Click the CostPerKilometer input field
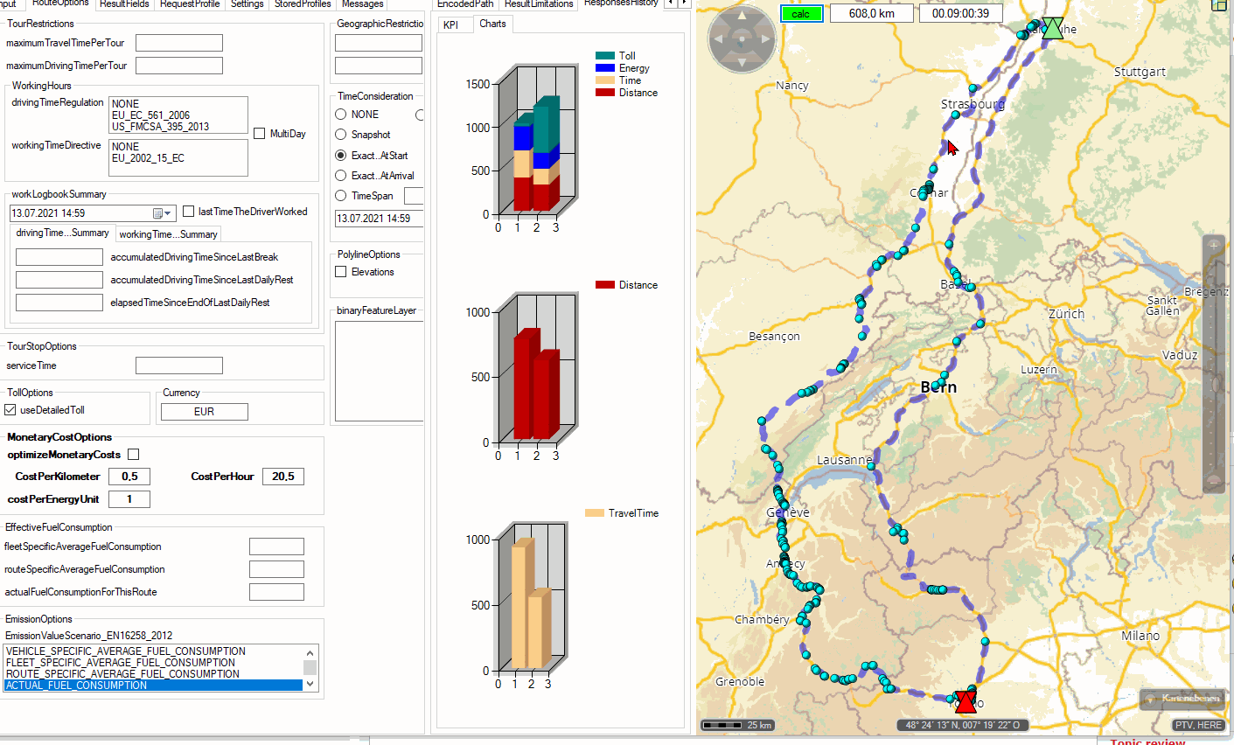The image size is (1234, 745). 129,477
